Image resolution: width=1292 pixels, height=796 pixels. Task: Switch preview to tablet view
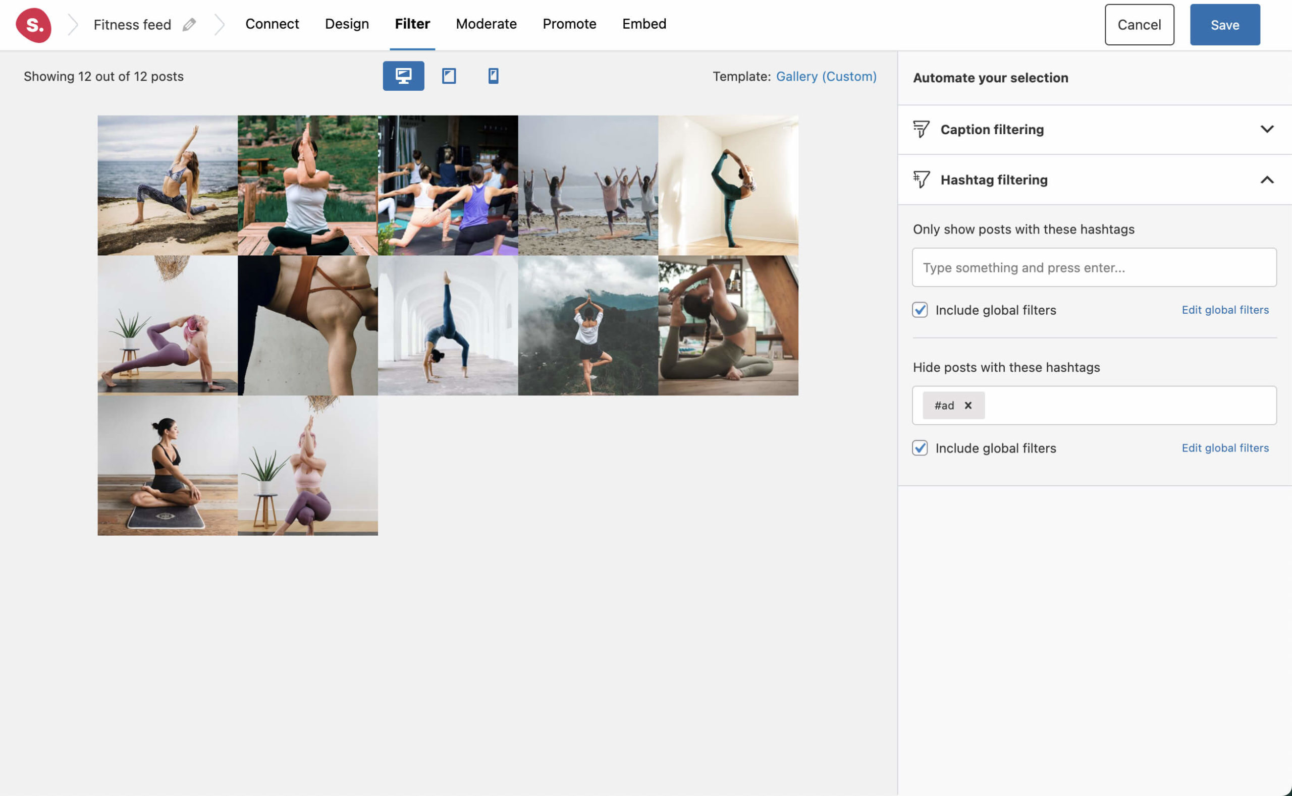tap(448, 76)
